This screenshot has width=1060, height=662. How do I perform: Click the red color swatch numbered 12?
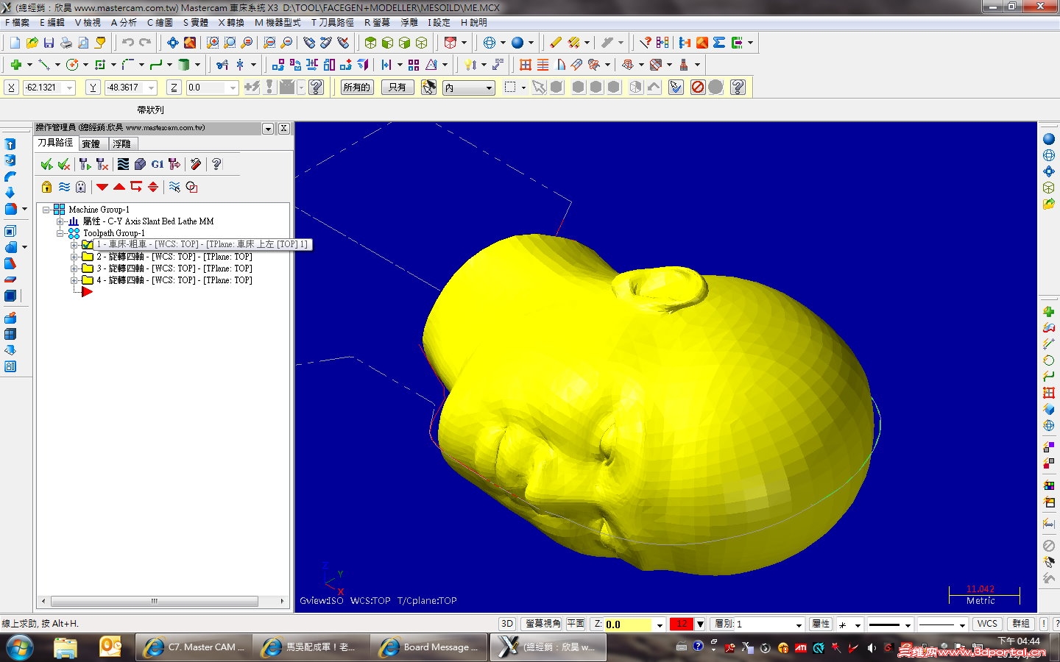(x=682, y=624)
